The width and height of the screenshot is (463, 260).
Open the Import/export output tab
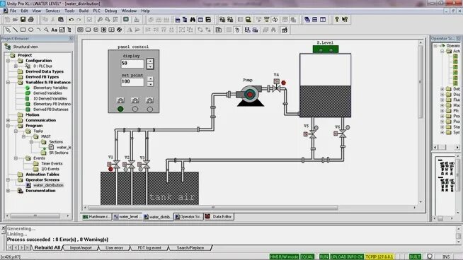tap(81, 248)
